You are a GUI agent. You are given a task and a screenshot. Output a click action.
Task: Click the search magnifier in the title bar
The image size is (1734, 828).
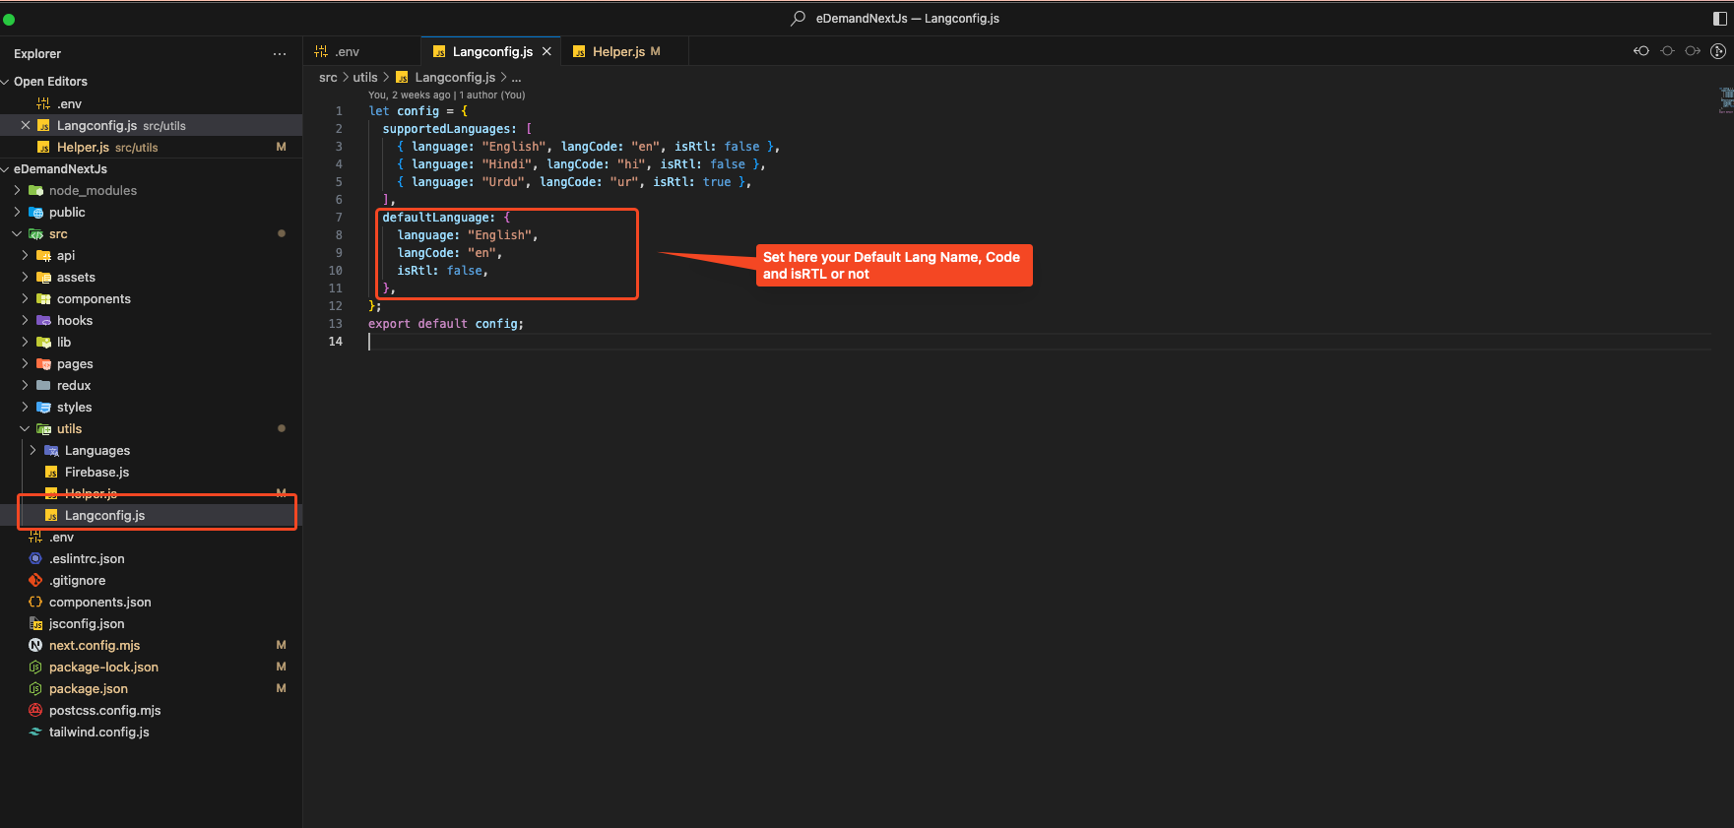tap(799, 18)
